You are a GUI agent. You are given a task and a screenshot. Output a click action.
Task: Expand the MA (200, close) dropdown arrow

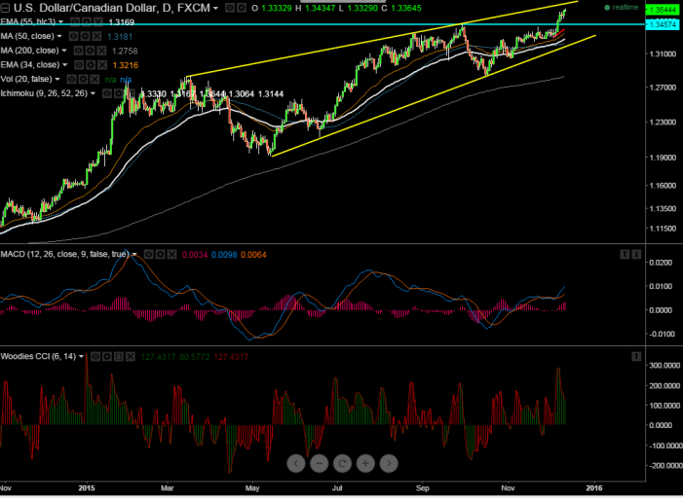coord(64,51)
